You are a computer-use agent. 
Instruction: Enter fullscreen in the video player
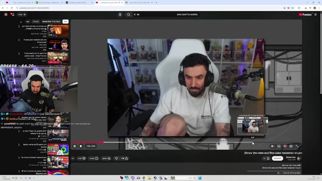coord(297,146)
